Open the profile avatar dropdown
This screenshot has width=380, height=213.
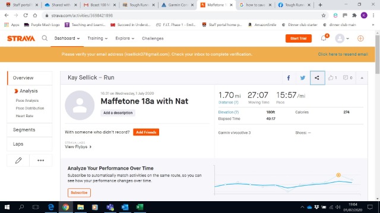(342, 38)
